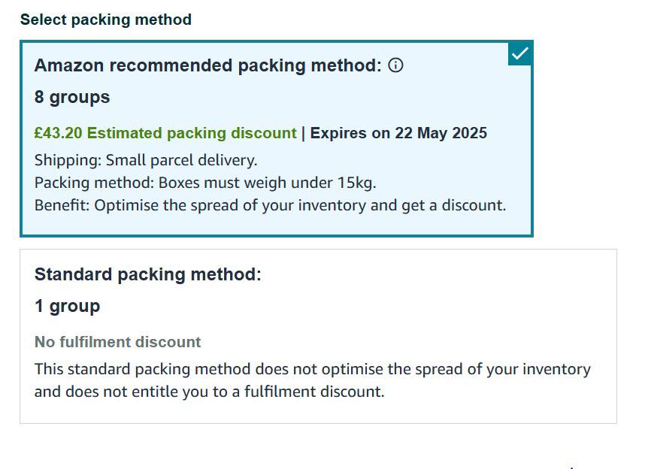Click the 'Benefit: Optimise the spread' line
Screen dimensions: 648x469
click(271, 205)
